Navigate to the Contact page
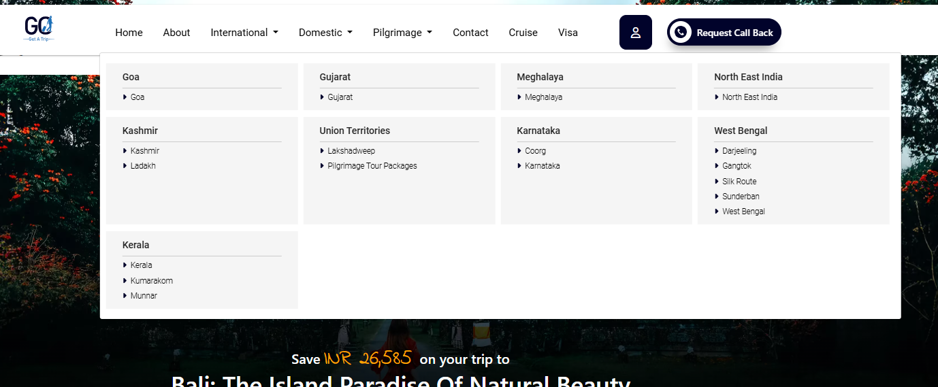The height and width of the screenshot is (387, 938). point(470,33)
